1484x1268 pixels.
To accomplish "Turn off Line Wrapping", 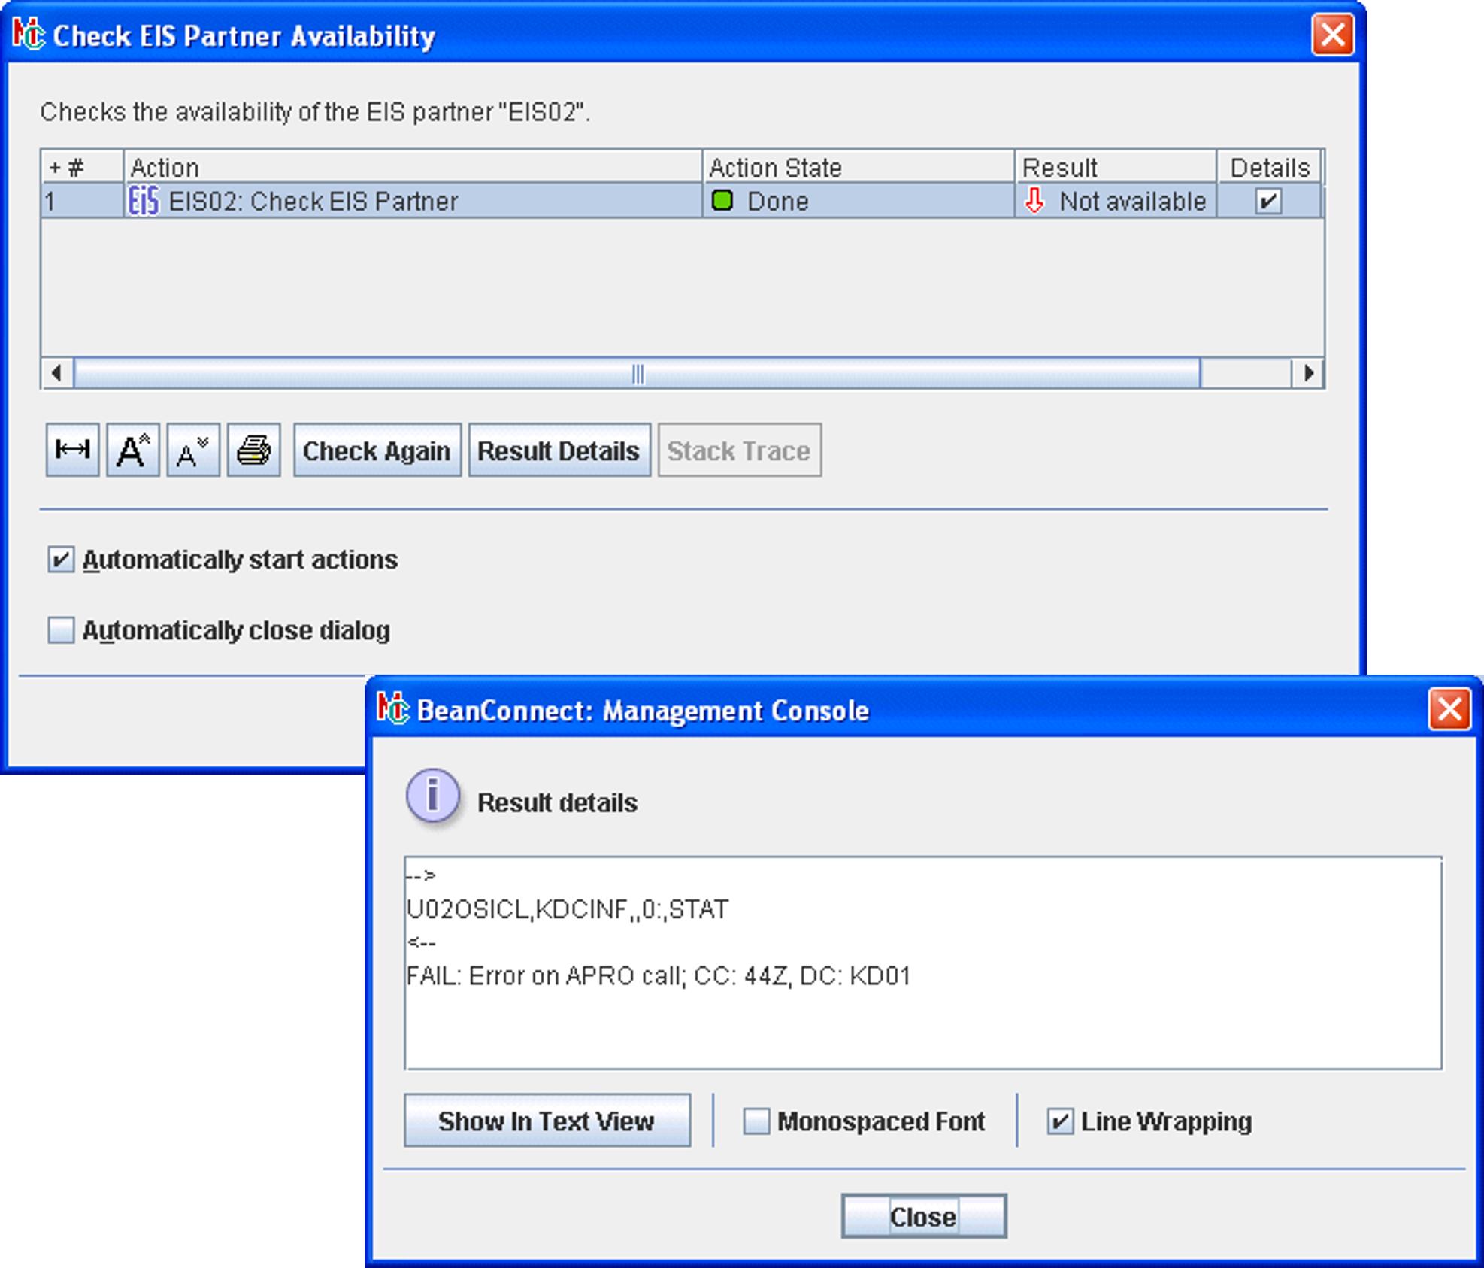I will pyautogui.click(x=1060, y=1121).
